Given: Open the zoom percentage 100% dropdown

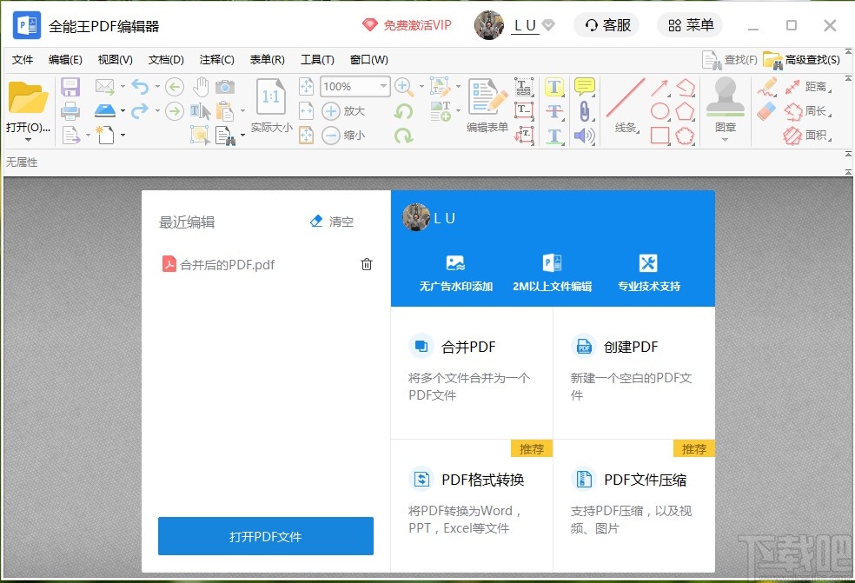Looking at the screenshot, I should pyautogui.click(x=383, y=86).
